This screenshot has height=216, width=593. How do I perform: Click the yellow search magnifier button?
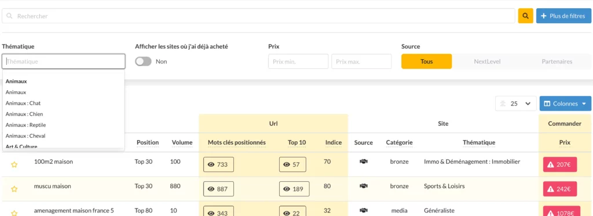pyautogui.click(x=525, y=16)
